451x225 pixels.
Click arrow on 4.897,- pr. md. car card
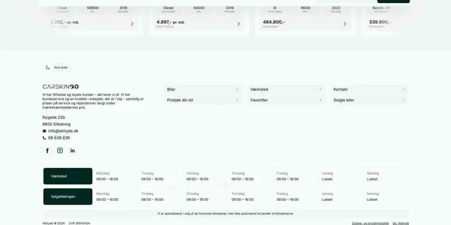click(238, 24)
